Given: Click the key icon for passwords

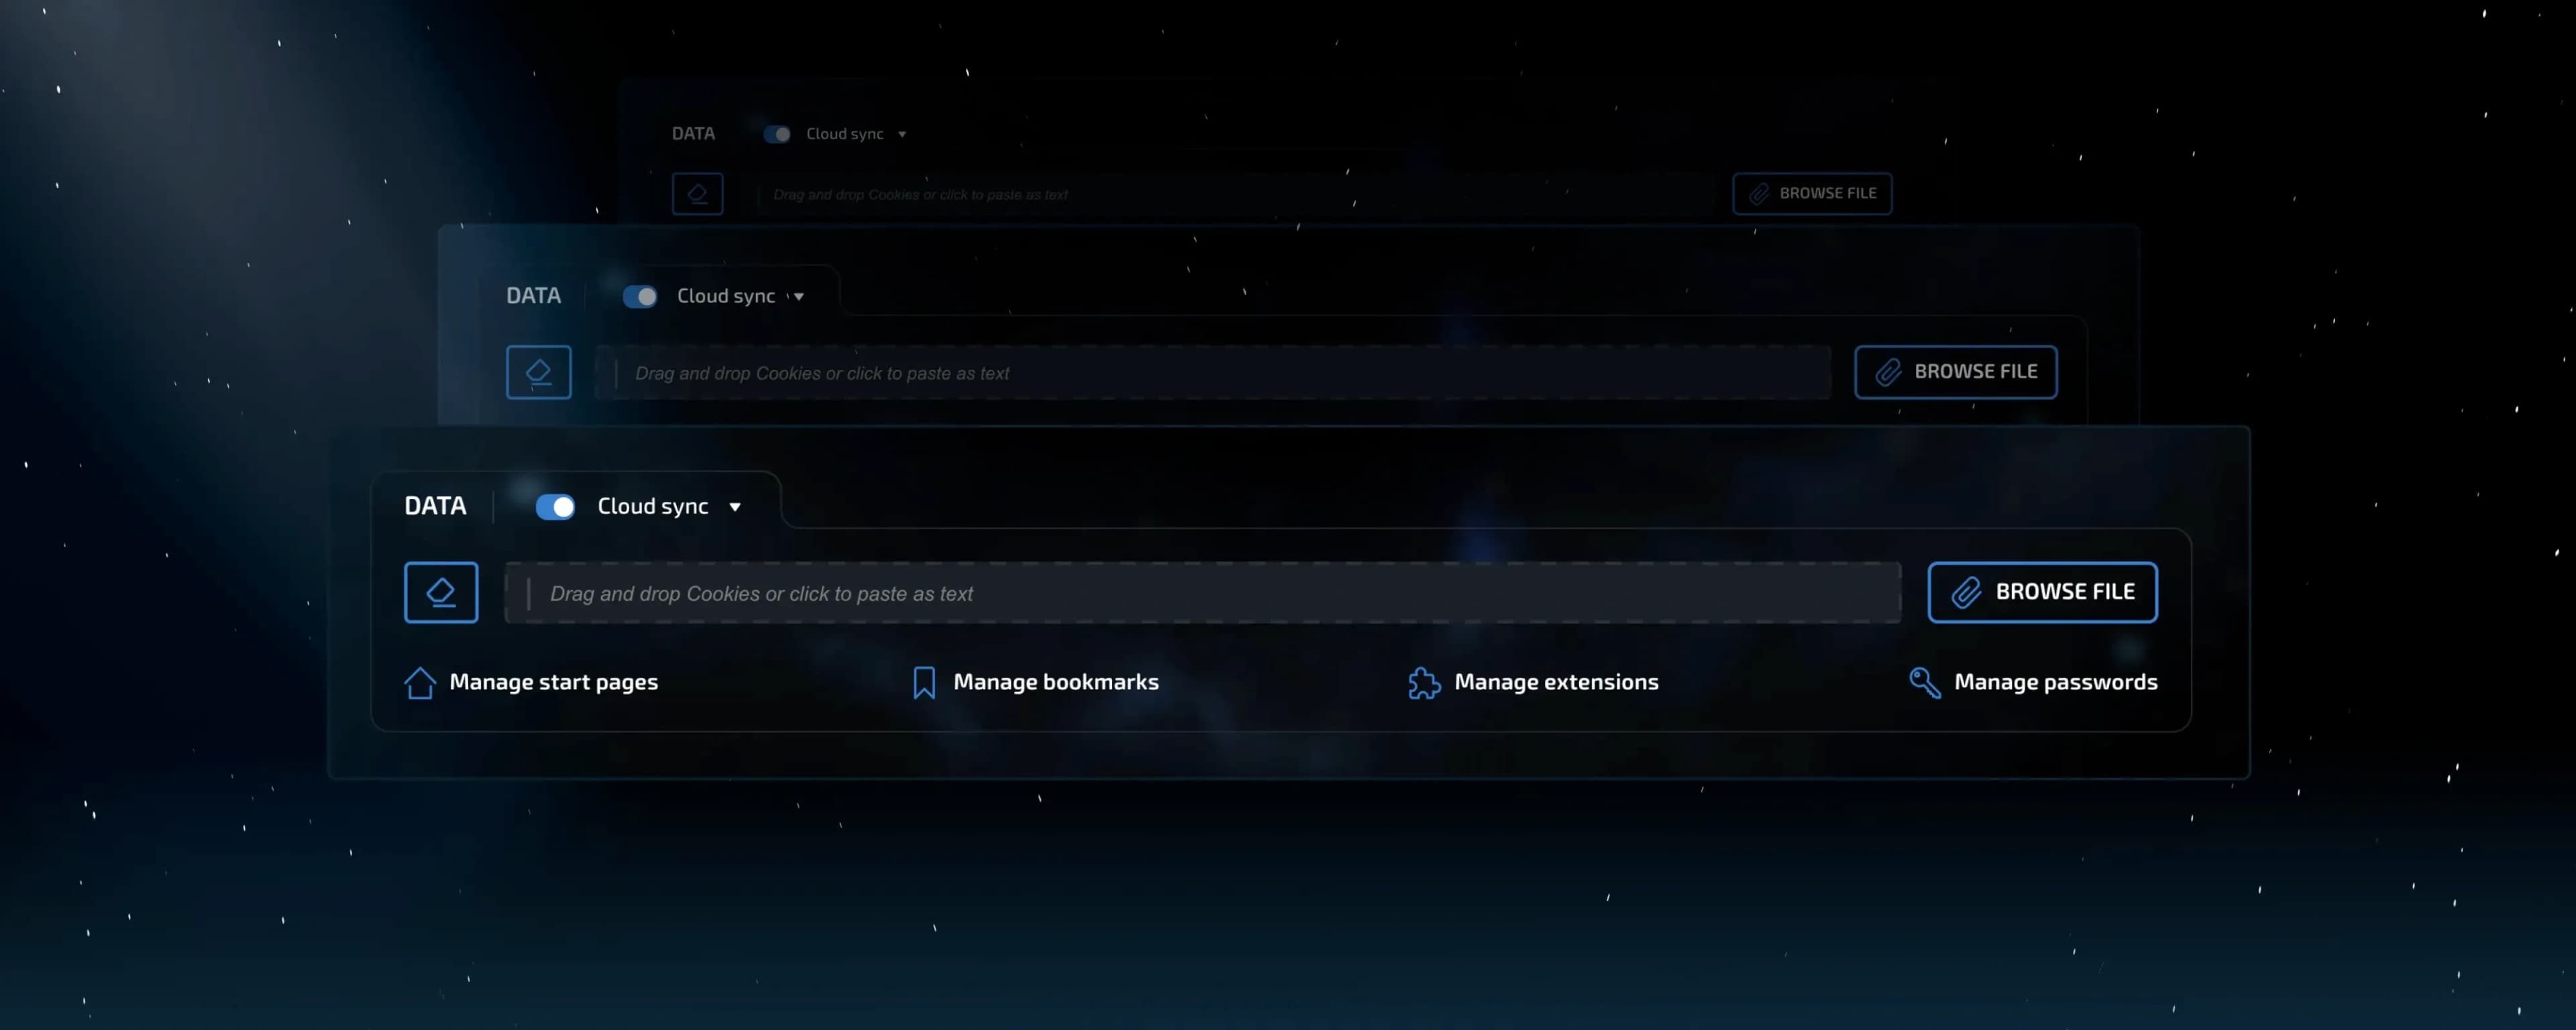Looking at the screenshot, I should click(x=1924, y=682).
